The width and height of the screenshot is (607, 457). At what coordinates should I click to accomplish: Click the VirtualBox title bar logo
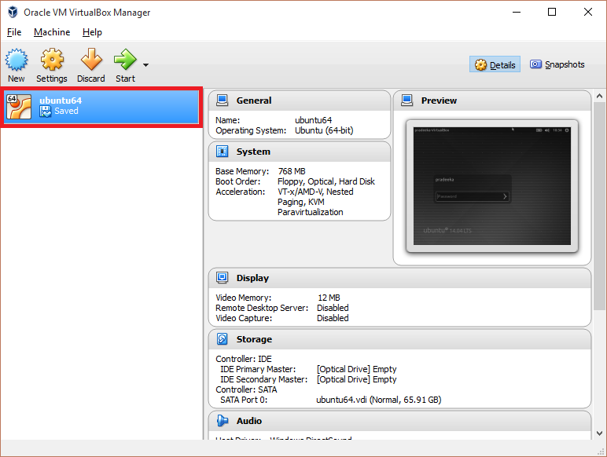[x=13, y=12]
